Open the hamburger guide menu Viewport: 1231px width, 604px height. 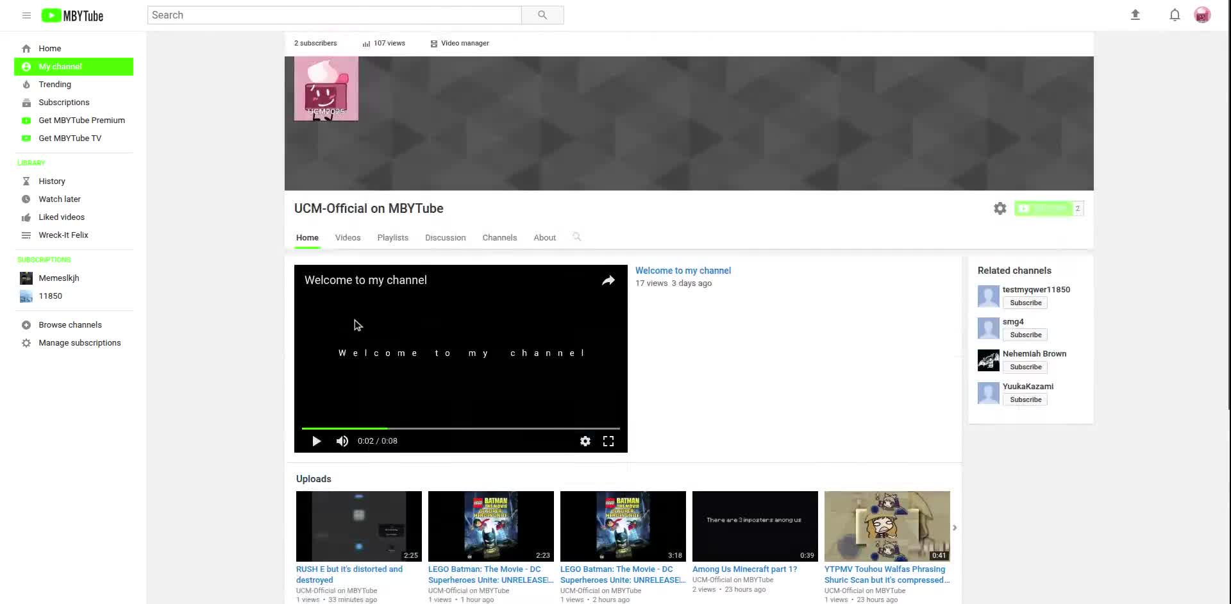click(x=26, y=15)
